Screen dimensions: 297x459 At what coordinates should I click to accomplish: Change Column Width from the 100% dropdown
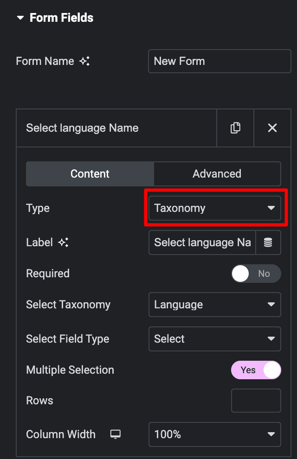(214, 434)
